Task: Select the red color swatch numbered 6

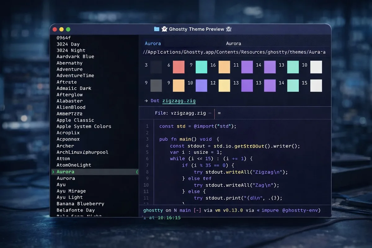Action: point(179,67)
